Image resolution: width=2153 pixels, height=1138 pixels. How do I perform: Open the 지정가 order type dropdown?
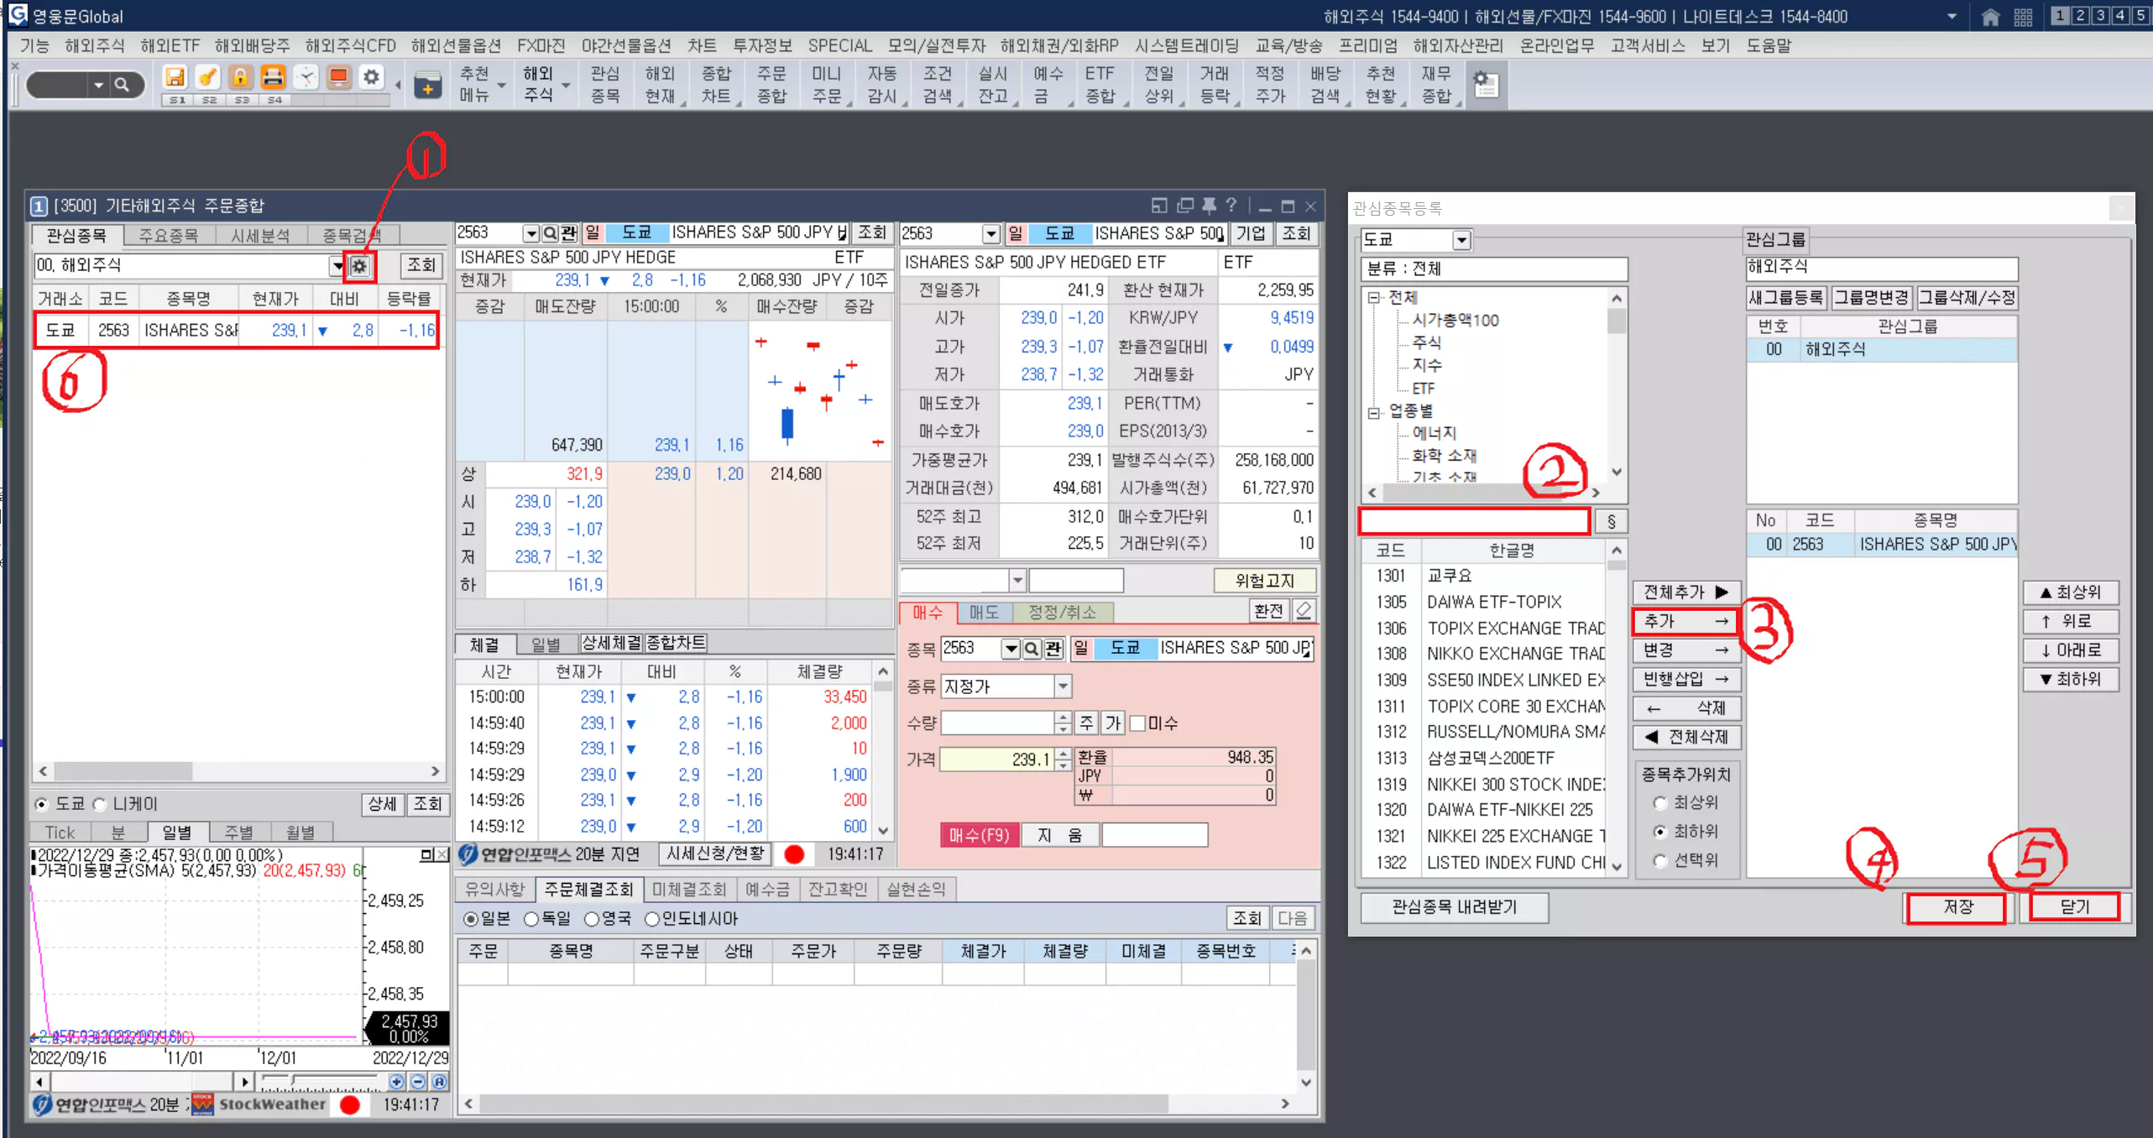point(1063,686)
